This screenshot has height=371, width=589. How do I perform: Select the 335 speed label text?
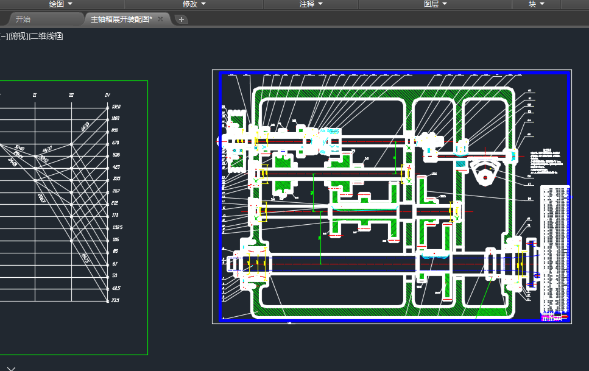117,179
